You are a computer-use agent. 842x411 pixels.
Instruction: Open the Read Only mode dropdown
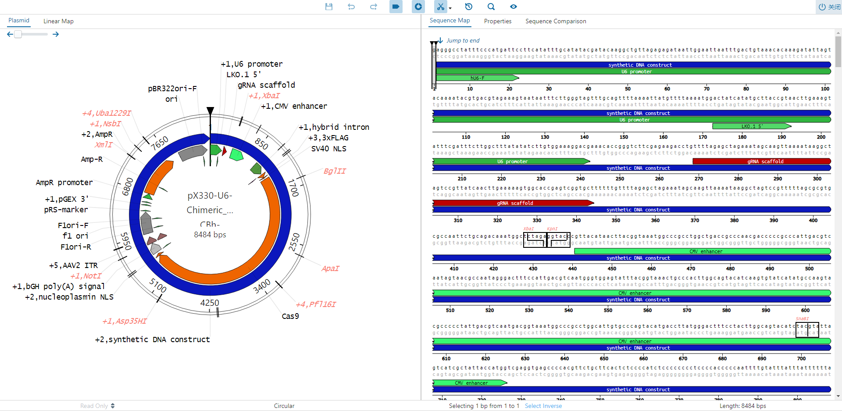pyautogui.click(x=97, y=406)
